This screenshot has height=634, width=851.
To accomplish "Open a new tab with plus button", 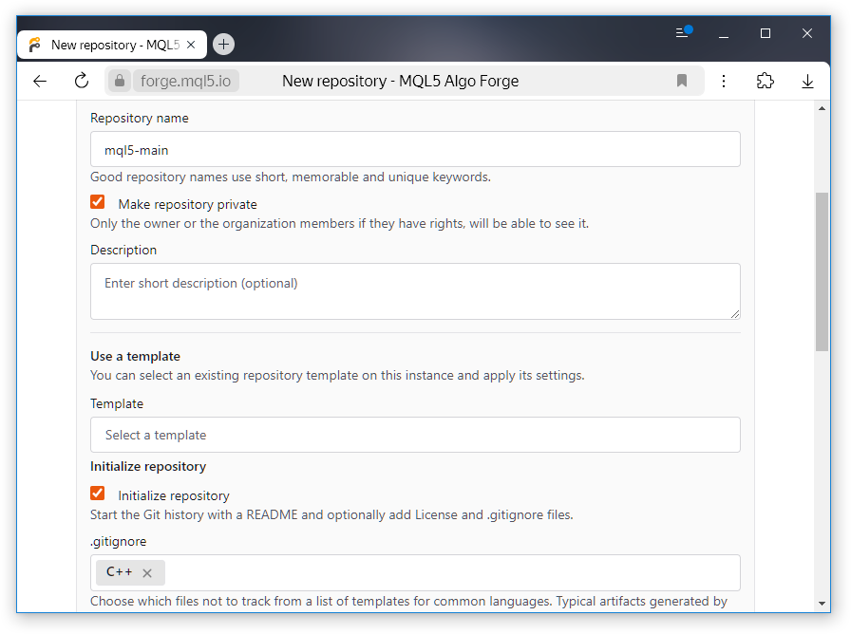I will tap(223, 45).
